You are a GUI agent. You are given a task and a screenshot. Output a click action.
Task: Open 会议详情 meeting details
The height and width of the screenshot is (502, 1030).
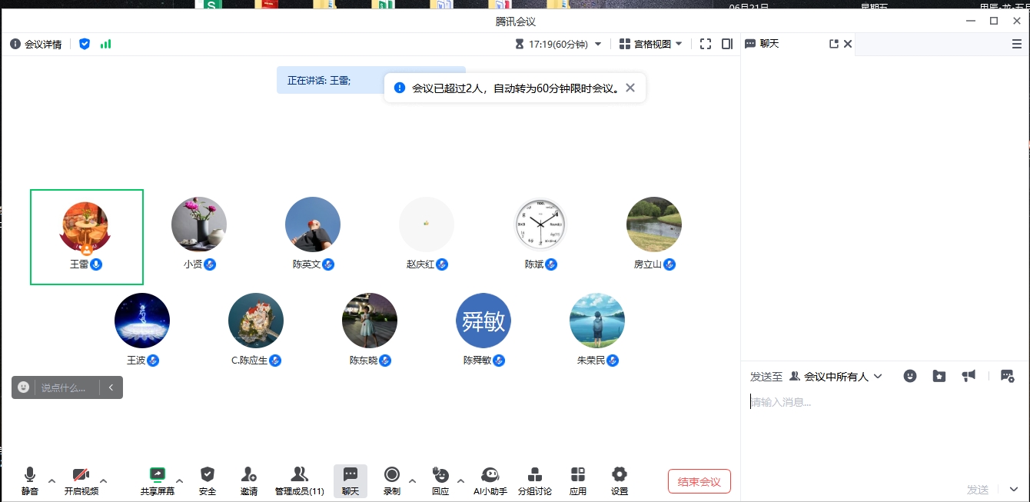click(36, 44)
